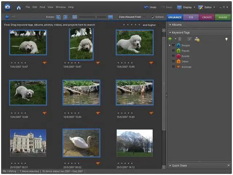Image resolution: width=233 pixels, height=175 pixels.
Task: Expand the People tag category
Action: 170,45
